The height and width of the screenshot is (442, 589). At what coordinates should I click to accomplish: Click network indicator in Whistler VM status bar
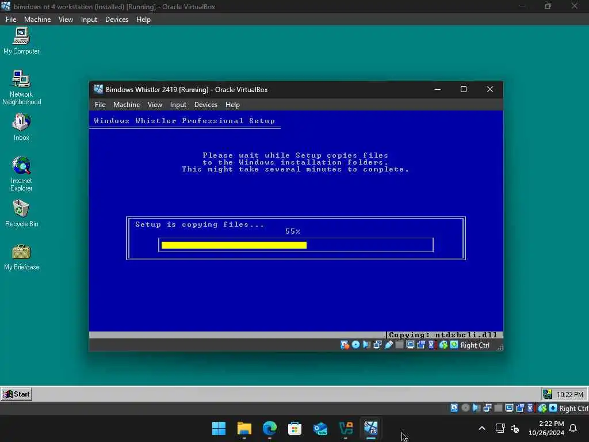pos(377,345)
